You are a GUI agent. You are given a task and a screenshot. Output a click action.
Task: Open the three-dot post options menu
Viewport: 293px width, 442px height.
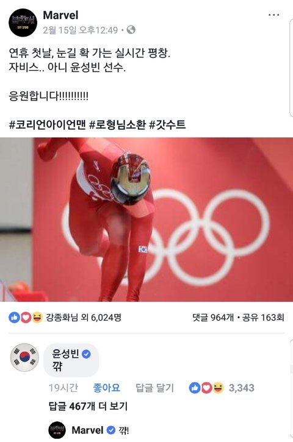click(273, 15)
